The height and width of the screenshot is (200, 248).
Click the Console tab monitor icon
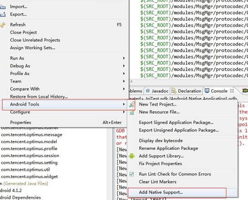207,91
